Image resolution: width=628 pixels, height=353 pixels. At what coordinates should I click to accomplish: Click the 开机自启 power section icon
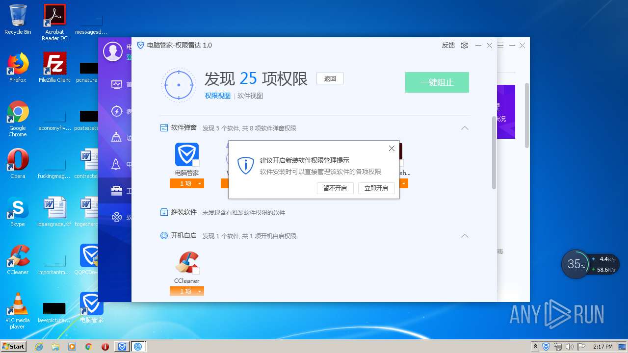[164, 236]
